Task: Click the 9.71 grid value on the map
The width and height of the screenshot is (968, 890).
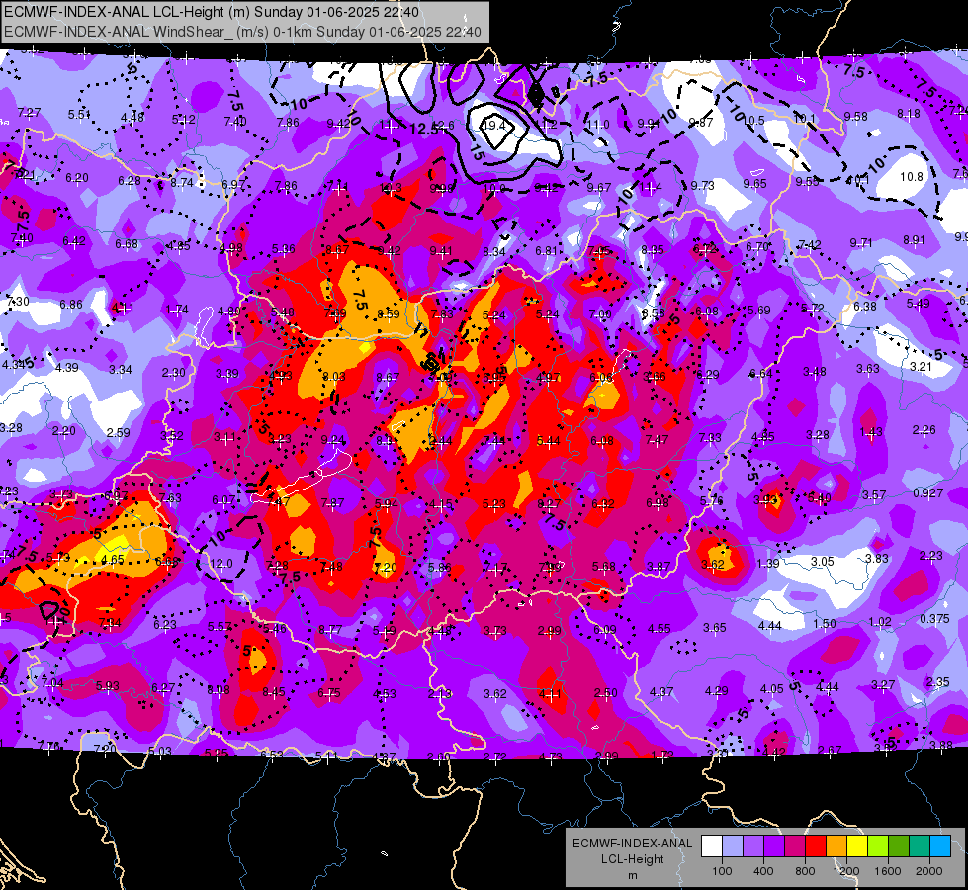Action: point(861,243)
